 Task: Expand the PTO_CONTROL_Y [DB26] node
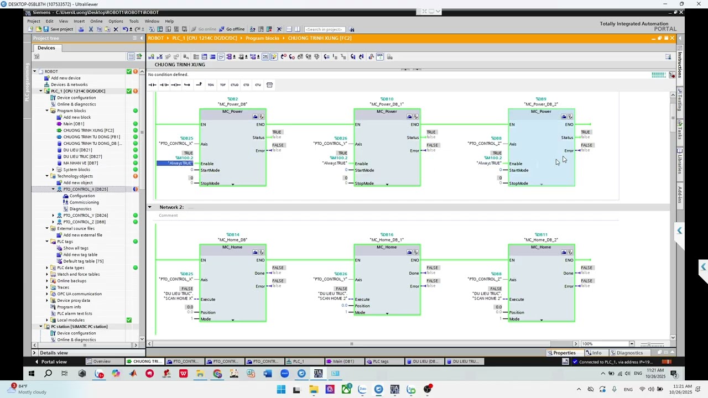point(53,216)
